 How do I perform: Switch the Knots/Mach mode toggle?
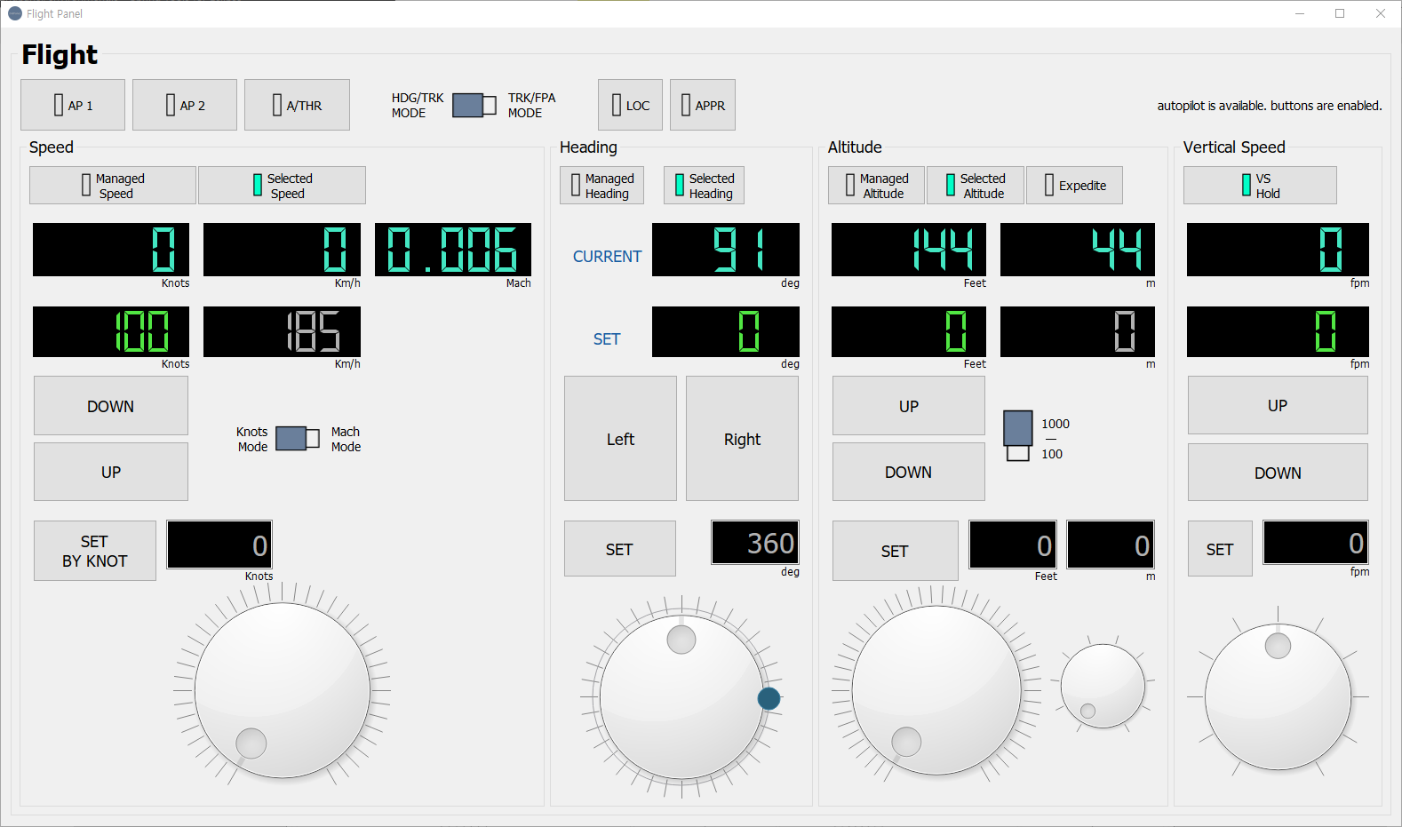pyautogui.click(x=298, y=439)
